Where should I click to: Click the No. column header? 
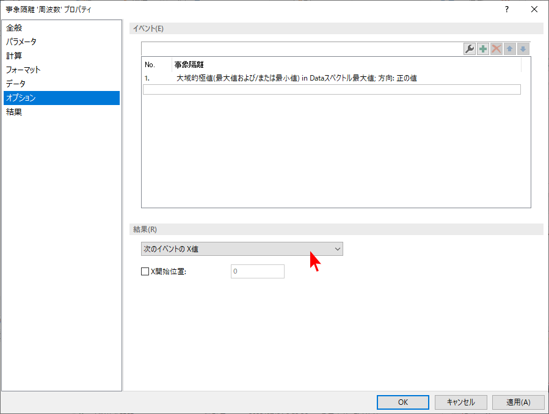(x=157, y=64)
